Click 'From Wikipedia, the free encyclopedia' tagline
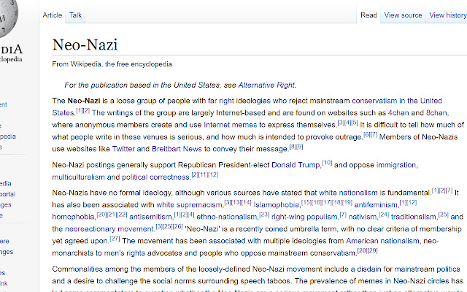The width and height of the screenshot is (467, 292). 112,64
